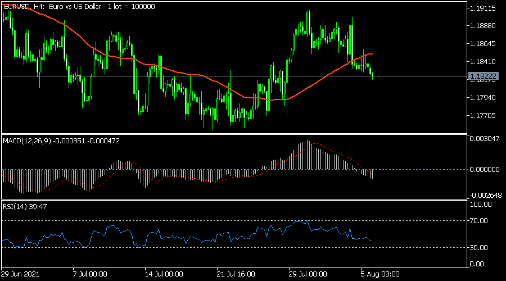Click the 5 Aug 08:00 time label
Viewport: 506px width, 281px height.
coord(380,274)
